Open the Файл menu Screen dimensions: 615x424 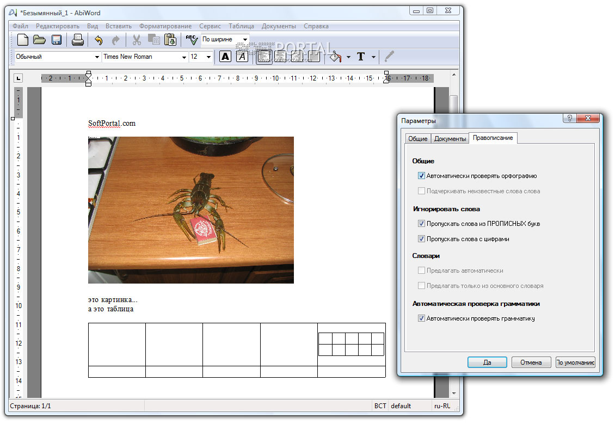pyautogui.click(x=20, y=26)
